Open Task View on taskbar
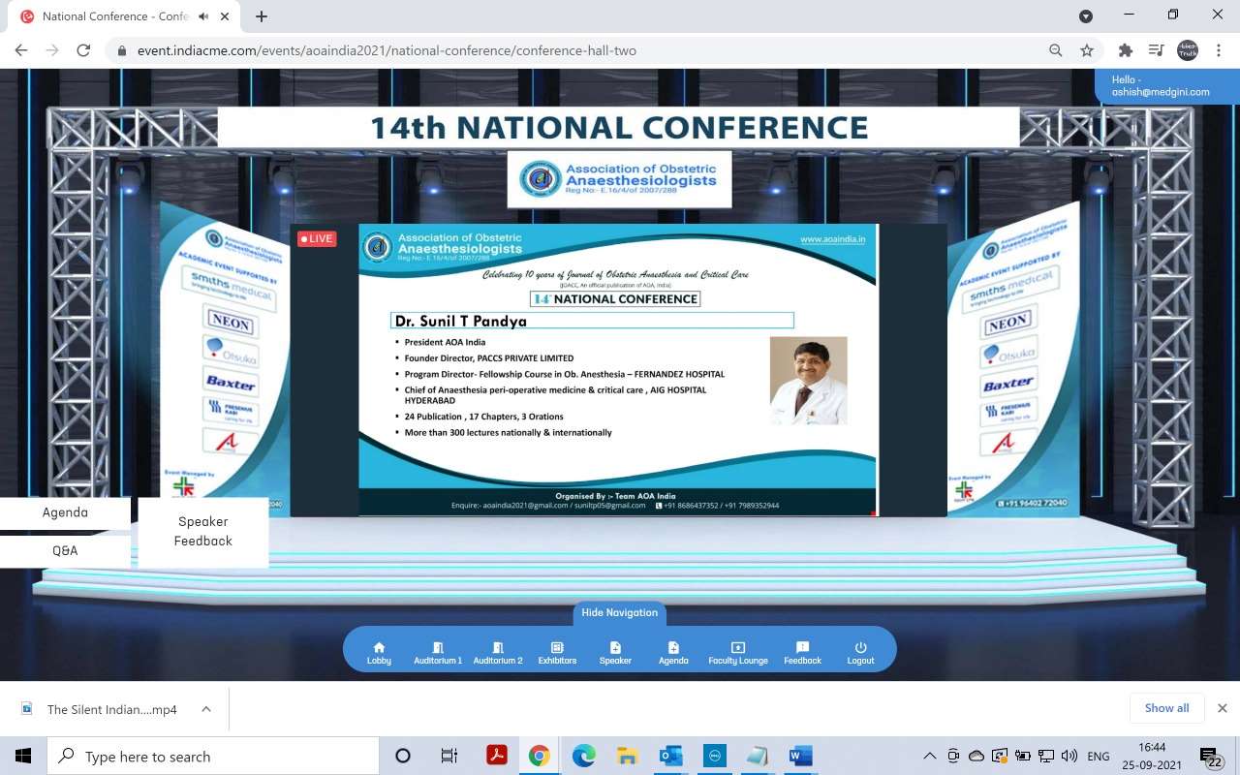1240x775 pixels. 449,756
